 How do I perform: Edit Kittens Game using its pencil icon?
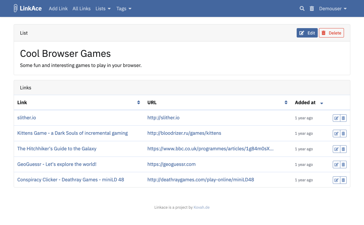pos(336,133)
